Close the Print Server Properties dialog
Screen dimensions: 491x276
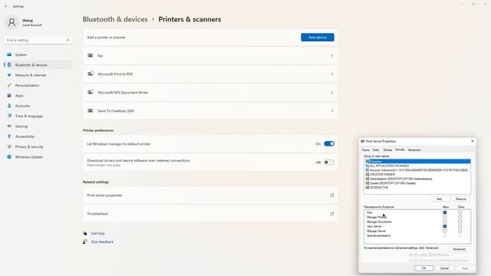(473, 141)
